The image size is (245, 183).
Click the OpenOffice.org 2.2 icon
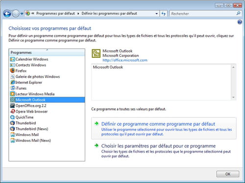13,106
